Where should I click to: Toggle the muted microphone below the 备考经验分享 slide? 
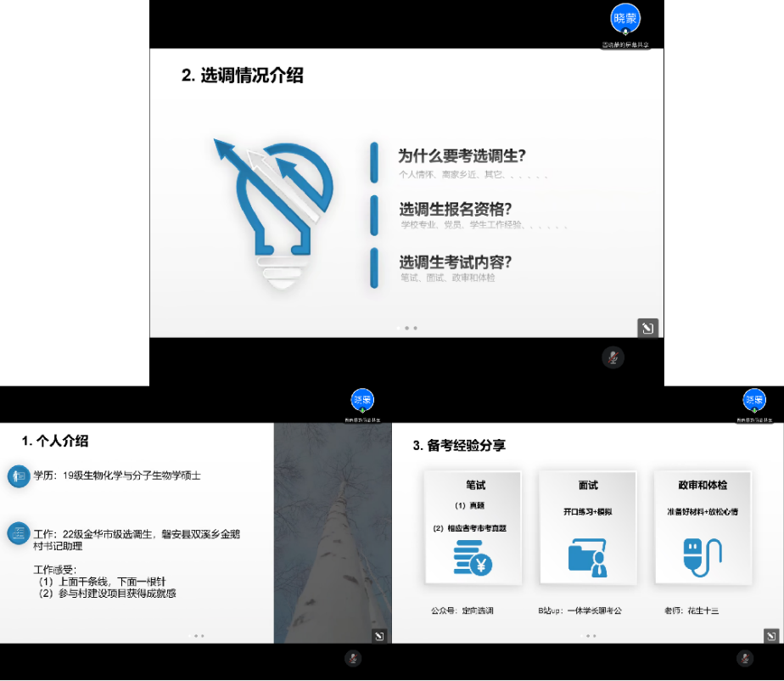pyautogui.click(x=744, y=658)
